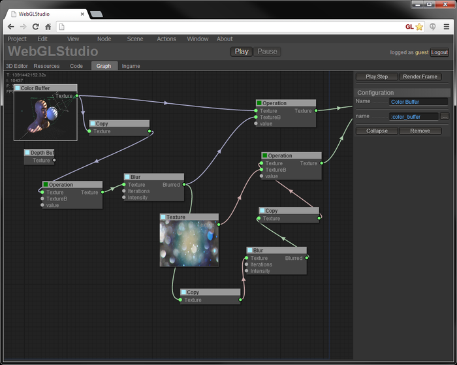
Task: Open the Edit menu
Action: tap(42, 39)
